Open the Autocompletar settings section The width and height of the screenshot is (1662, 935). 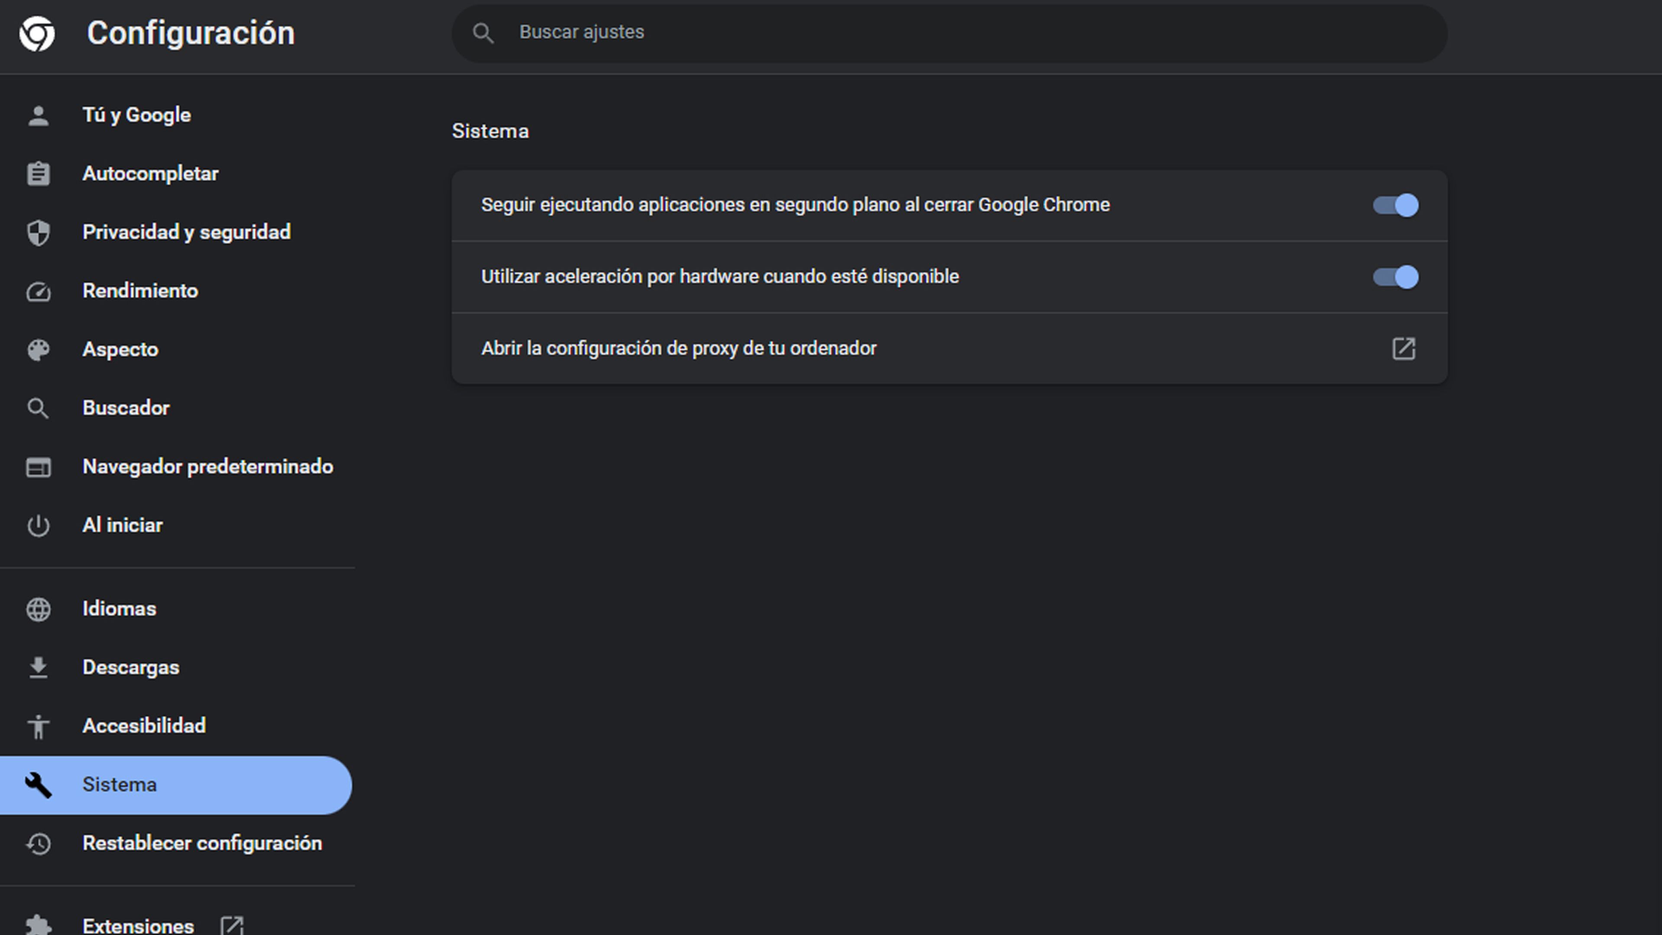[x=150, y=174]
